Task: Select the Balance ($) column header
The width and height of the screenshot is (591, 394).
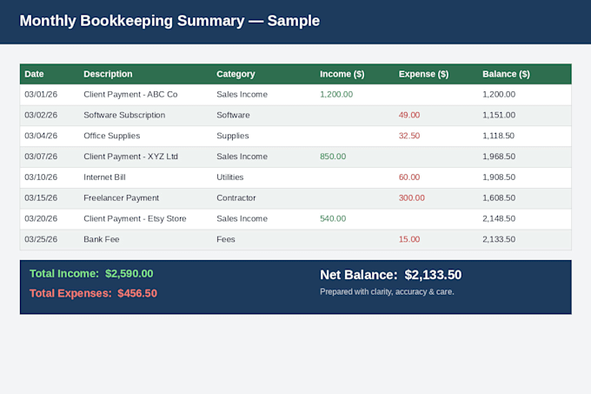Action: coord(506,74)
